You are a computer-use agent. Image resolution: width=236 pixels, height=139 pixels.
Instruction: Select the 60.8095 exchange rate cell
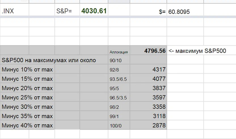(182, 11)
